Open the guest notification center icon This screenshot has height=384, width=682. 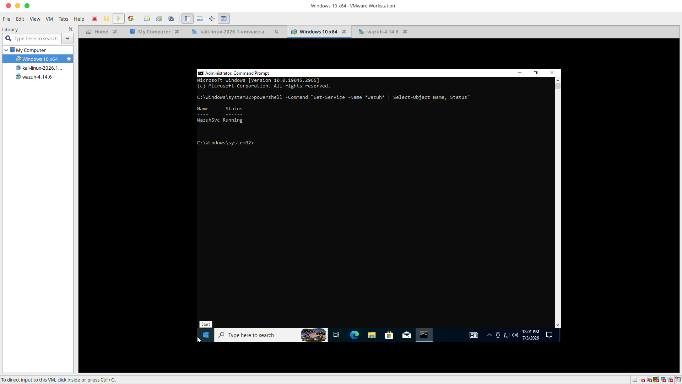549,335
